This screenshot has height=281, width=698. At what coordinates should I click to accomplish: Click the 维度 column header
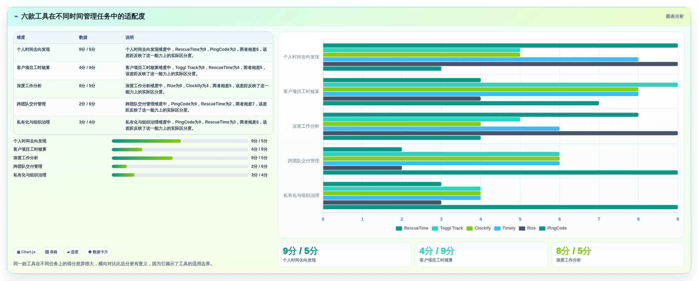(x=21, y=37)
